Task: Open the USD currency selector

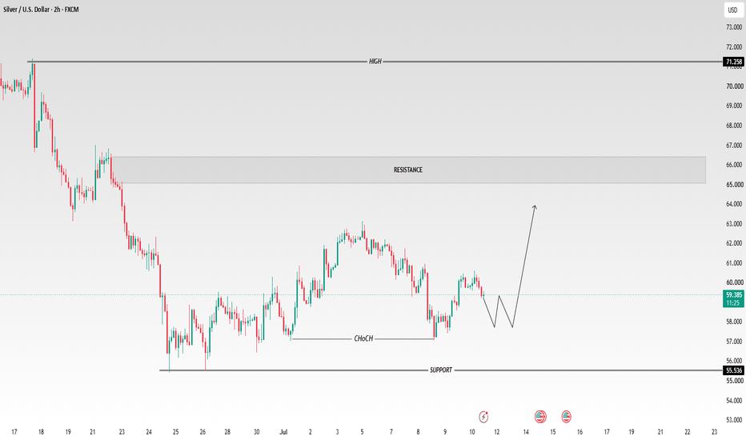Action: pyautogui.click(x=732, y=10)
